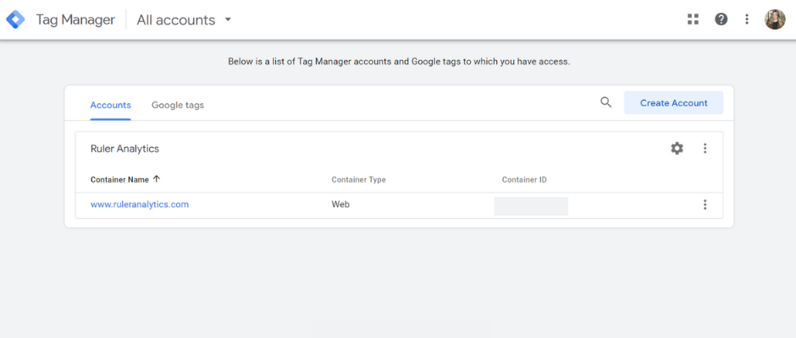Click the Web container type cell
The width and height of the screenshot is (796, 338).
pyautogui.click(x=340, y=204)
